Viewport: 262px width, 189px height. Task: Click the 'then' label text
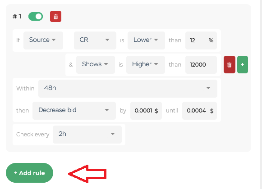tap(23, 111)
